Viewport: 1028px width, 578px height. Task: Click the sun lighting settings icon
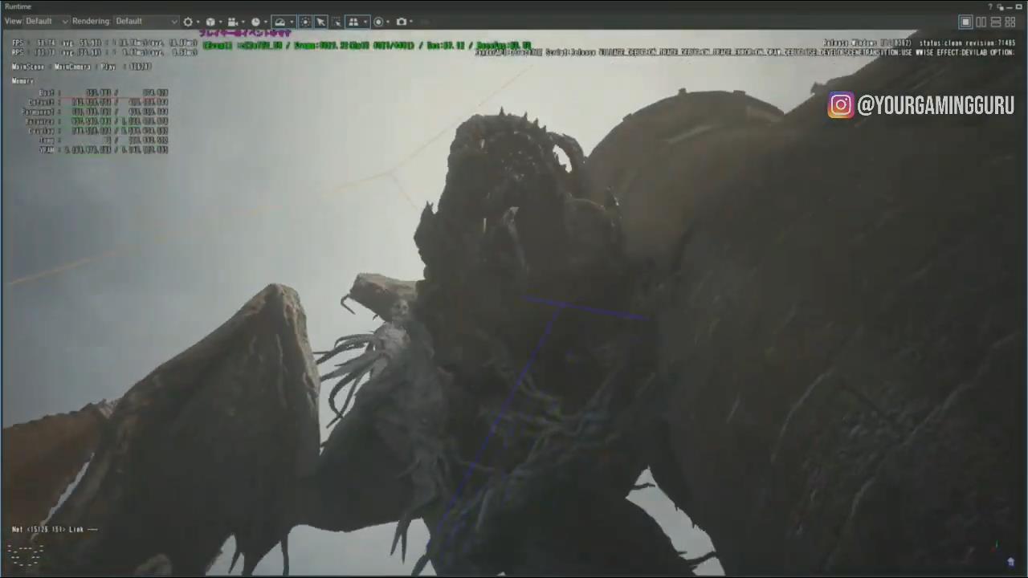[188, 22]
